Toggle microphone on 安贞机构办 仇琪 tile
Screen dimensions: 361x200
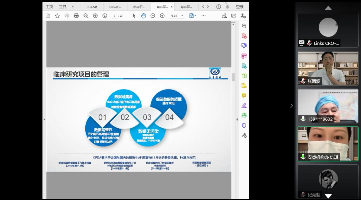coord(303,157)
